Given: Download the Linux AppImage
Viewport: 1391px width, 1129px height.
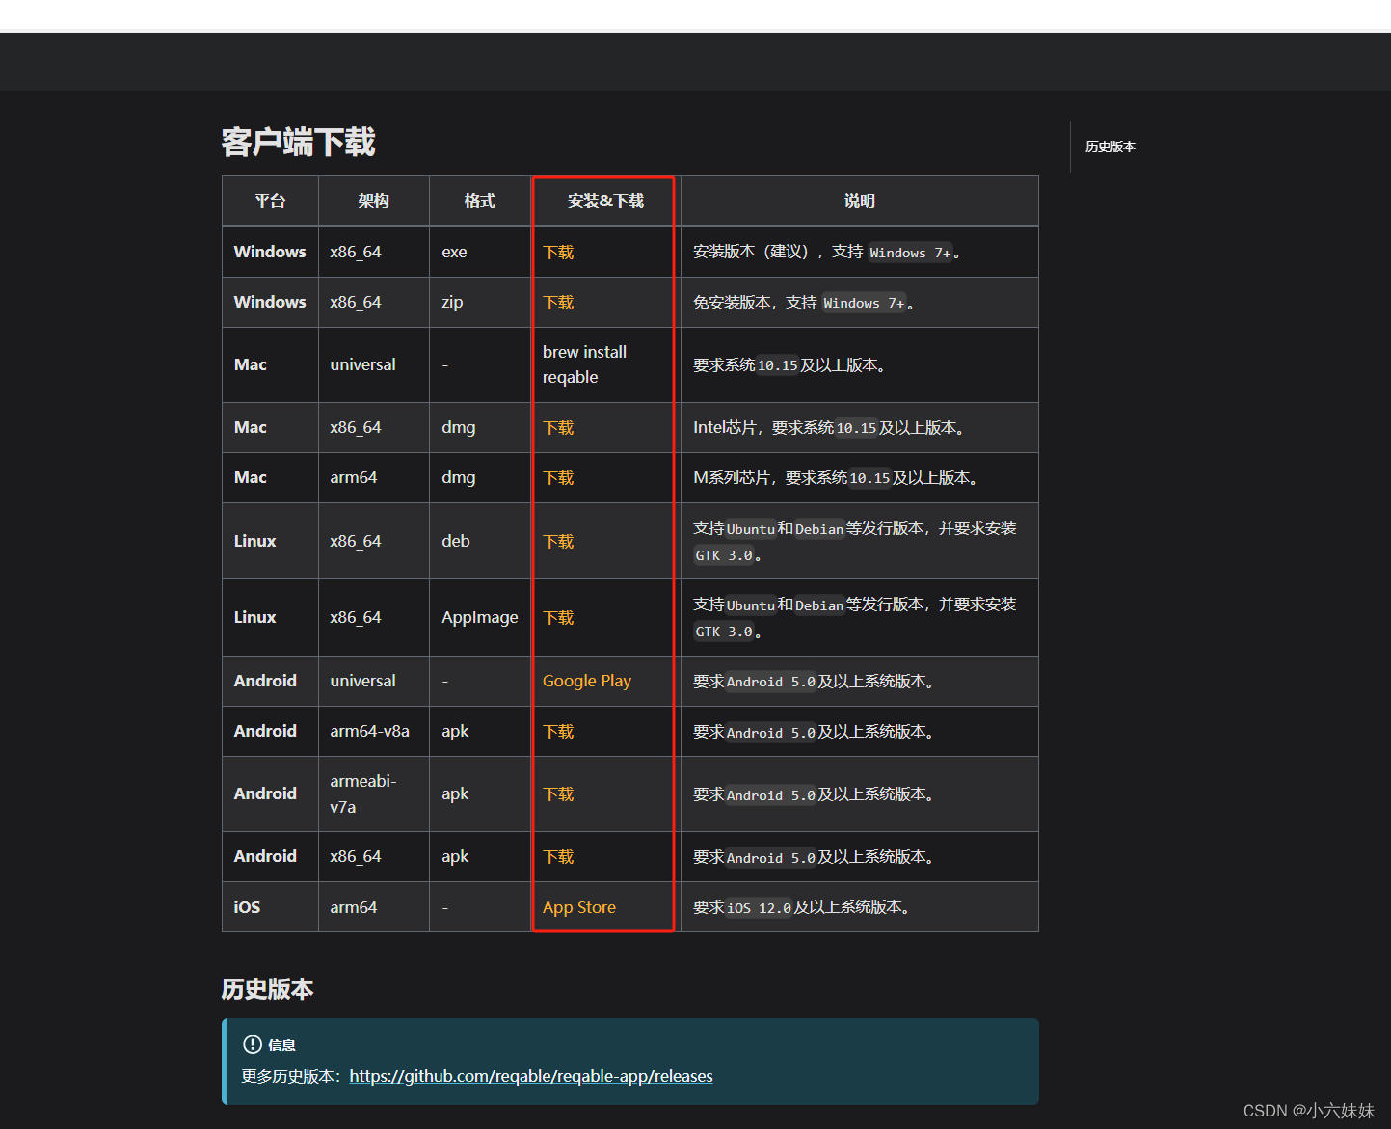Looking at the screenshot, I should tap(558, 618).
